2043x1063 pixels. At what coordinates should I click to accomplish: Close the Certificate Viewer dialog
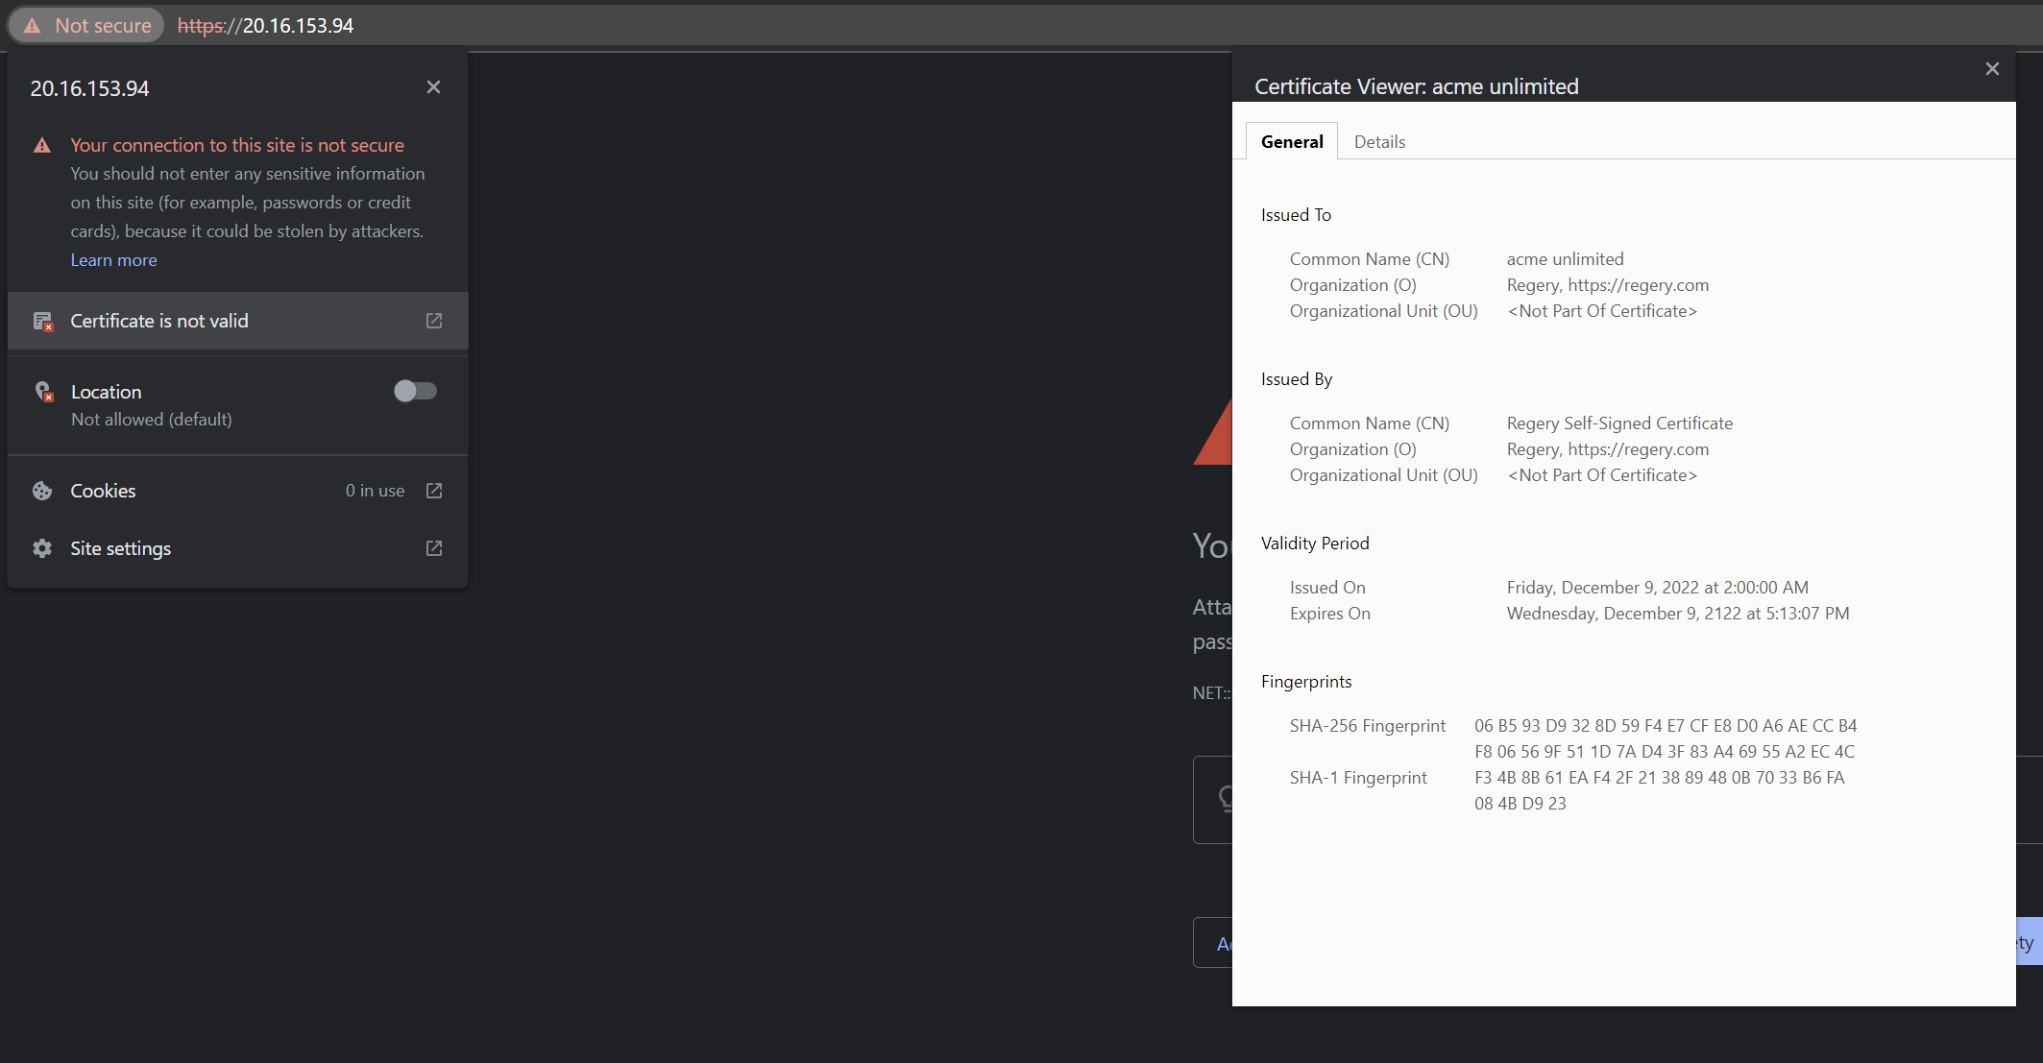[1992, 69]
